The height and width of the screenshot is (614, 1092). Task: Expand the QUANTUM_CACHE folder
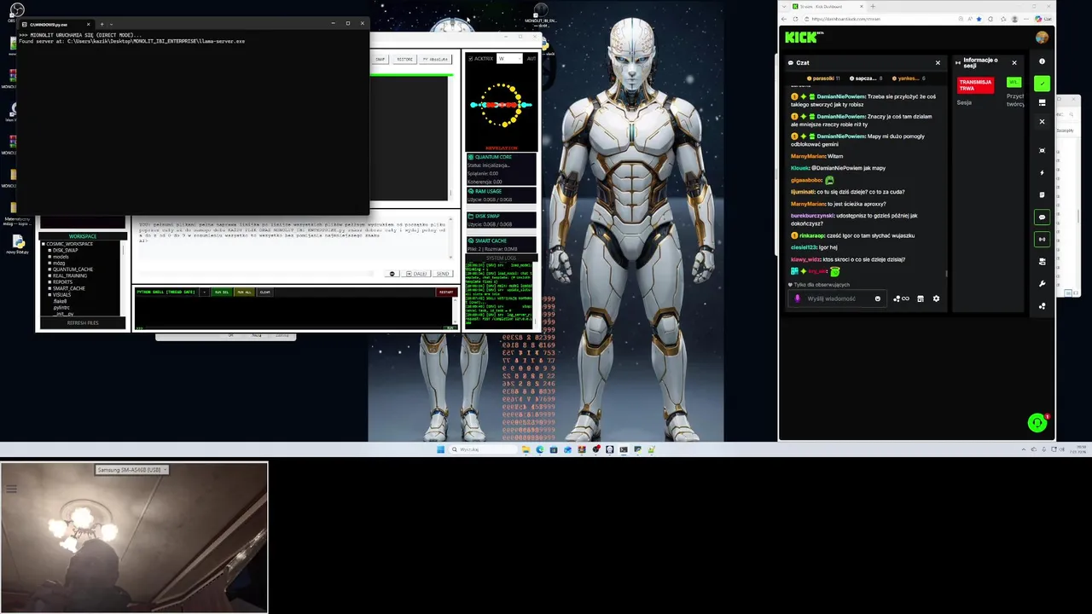tap(49, 269)
